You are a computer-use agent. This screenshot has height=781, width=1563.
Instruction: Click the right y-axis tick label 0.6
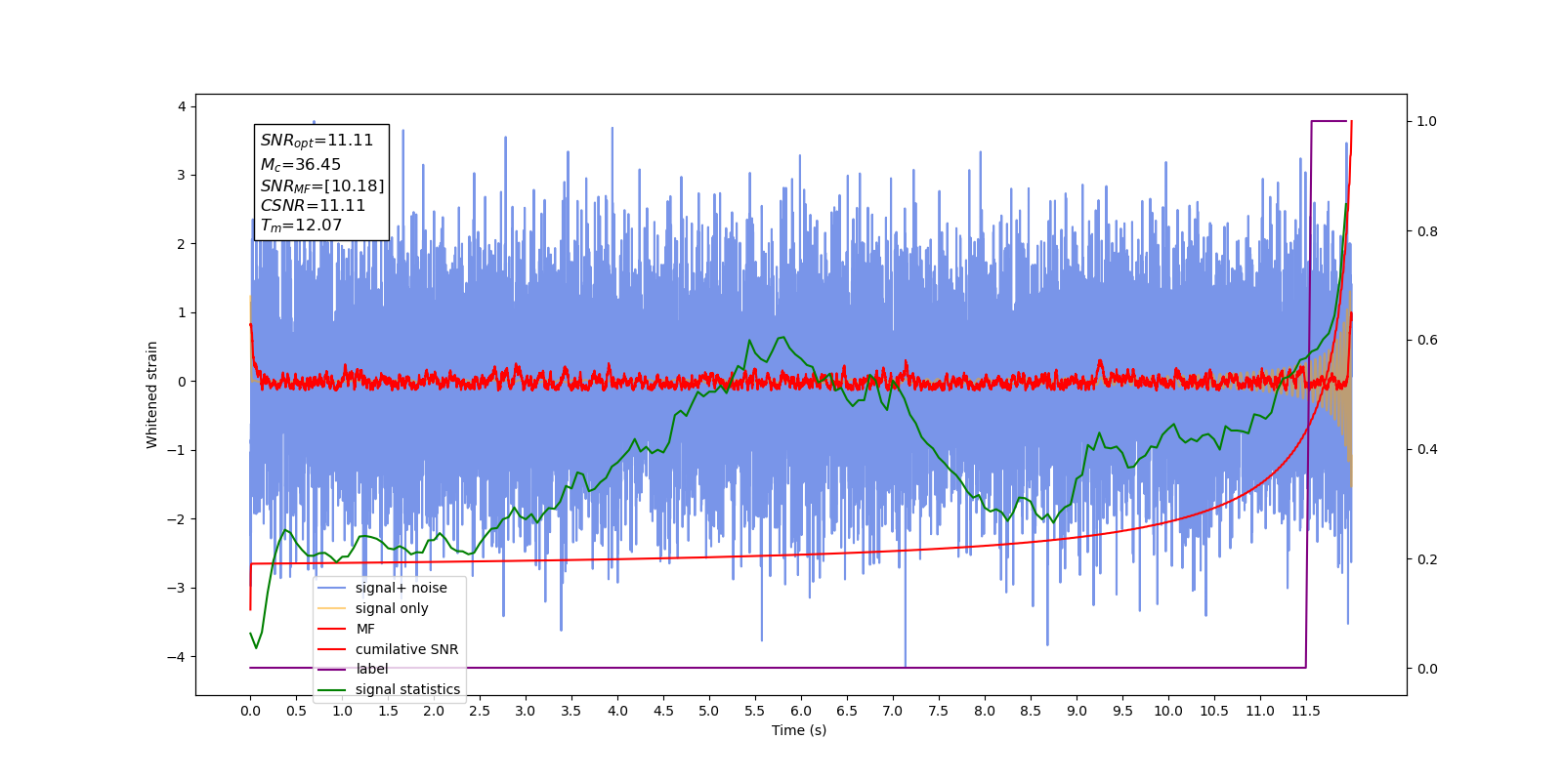[1427, 341]
